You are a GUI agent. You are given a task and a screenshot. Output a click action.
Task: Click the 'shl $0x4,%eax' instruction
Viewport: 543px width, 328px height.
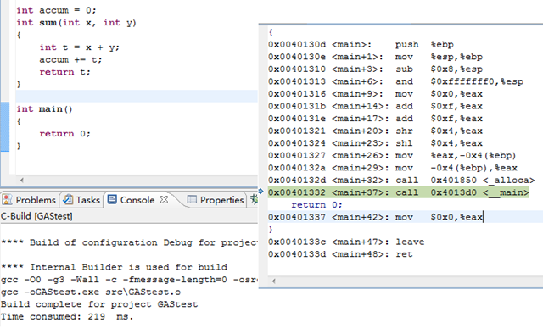pos(375,143)
